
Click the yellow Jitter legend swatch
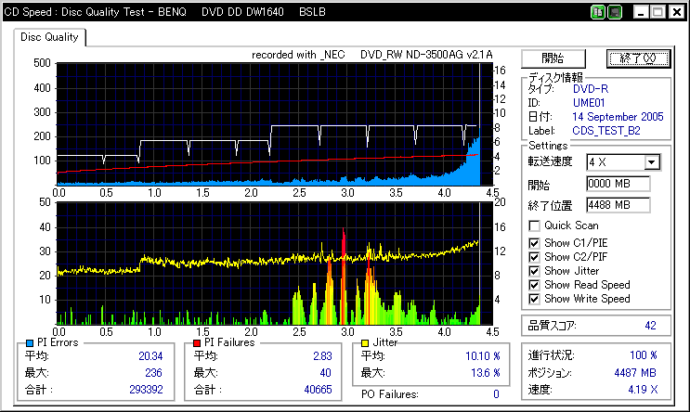365,343
